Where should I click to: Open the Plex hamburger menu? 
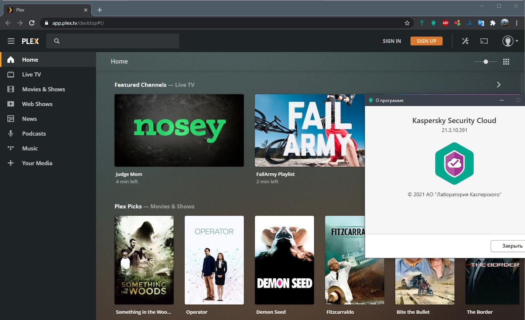tap(11, 41)
